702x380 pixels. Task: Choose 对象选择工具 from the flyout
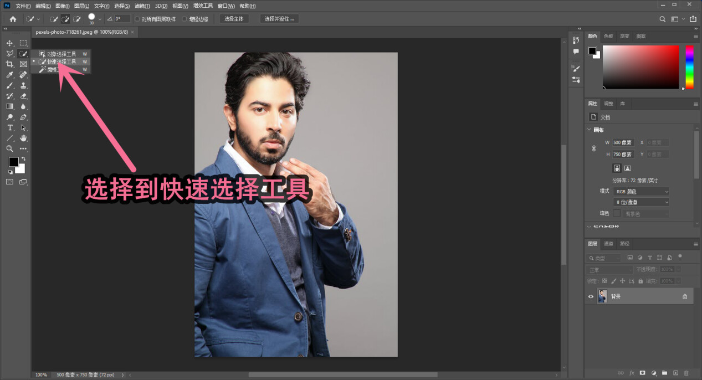[61, 54]
